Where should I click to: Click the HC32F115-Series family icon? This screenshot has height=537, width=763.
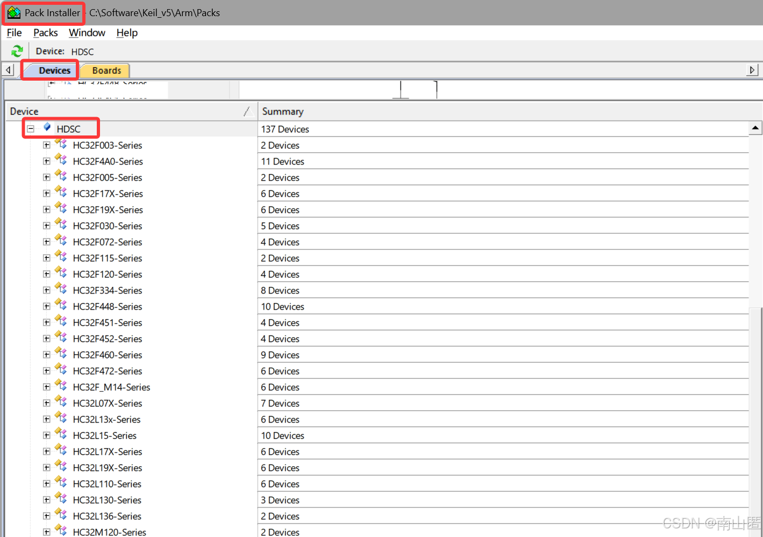(x=61, y=257)
